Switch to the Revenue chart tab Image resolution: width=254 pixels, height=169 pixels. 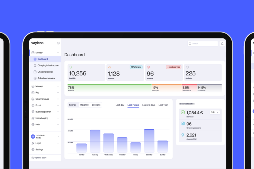[x=84, y=105]
